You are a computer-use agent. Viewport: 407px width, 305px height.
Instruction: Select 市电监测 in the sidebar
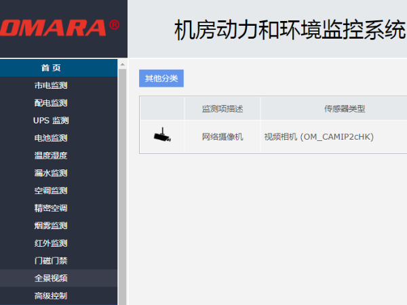coord(51,85)
